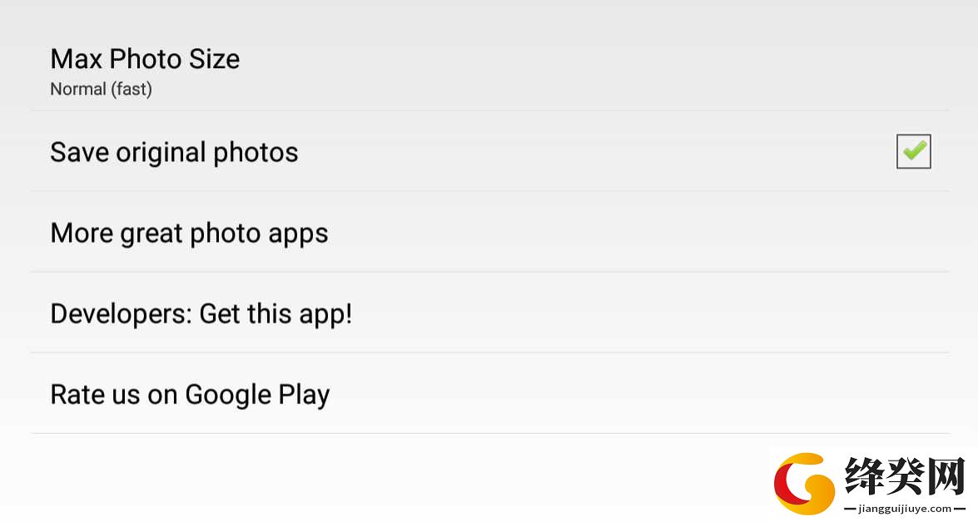The width and height of the screenshot is (978, 522).
Task: Open the Max Photo Size setting
Action: [489, 71]
